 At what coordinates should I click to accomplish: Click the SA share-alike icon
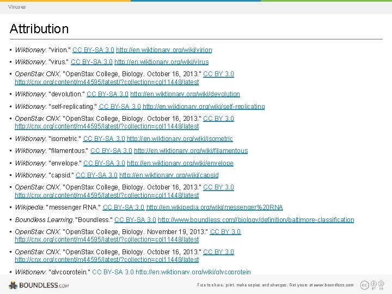[381, 284]
